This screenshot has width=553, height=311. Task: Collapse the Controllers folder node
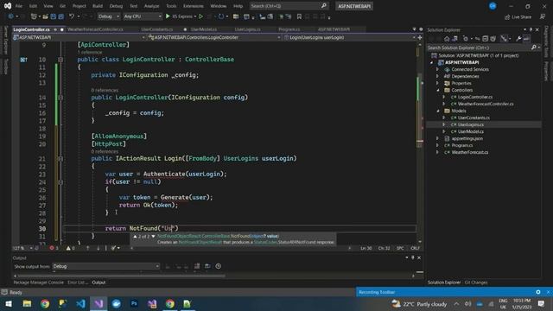coord(437,90)
